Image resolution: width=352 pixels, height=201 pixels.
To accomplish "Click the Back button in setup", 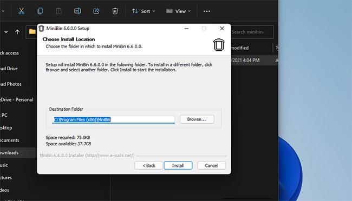I will tap(149, 165).
